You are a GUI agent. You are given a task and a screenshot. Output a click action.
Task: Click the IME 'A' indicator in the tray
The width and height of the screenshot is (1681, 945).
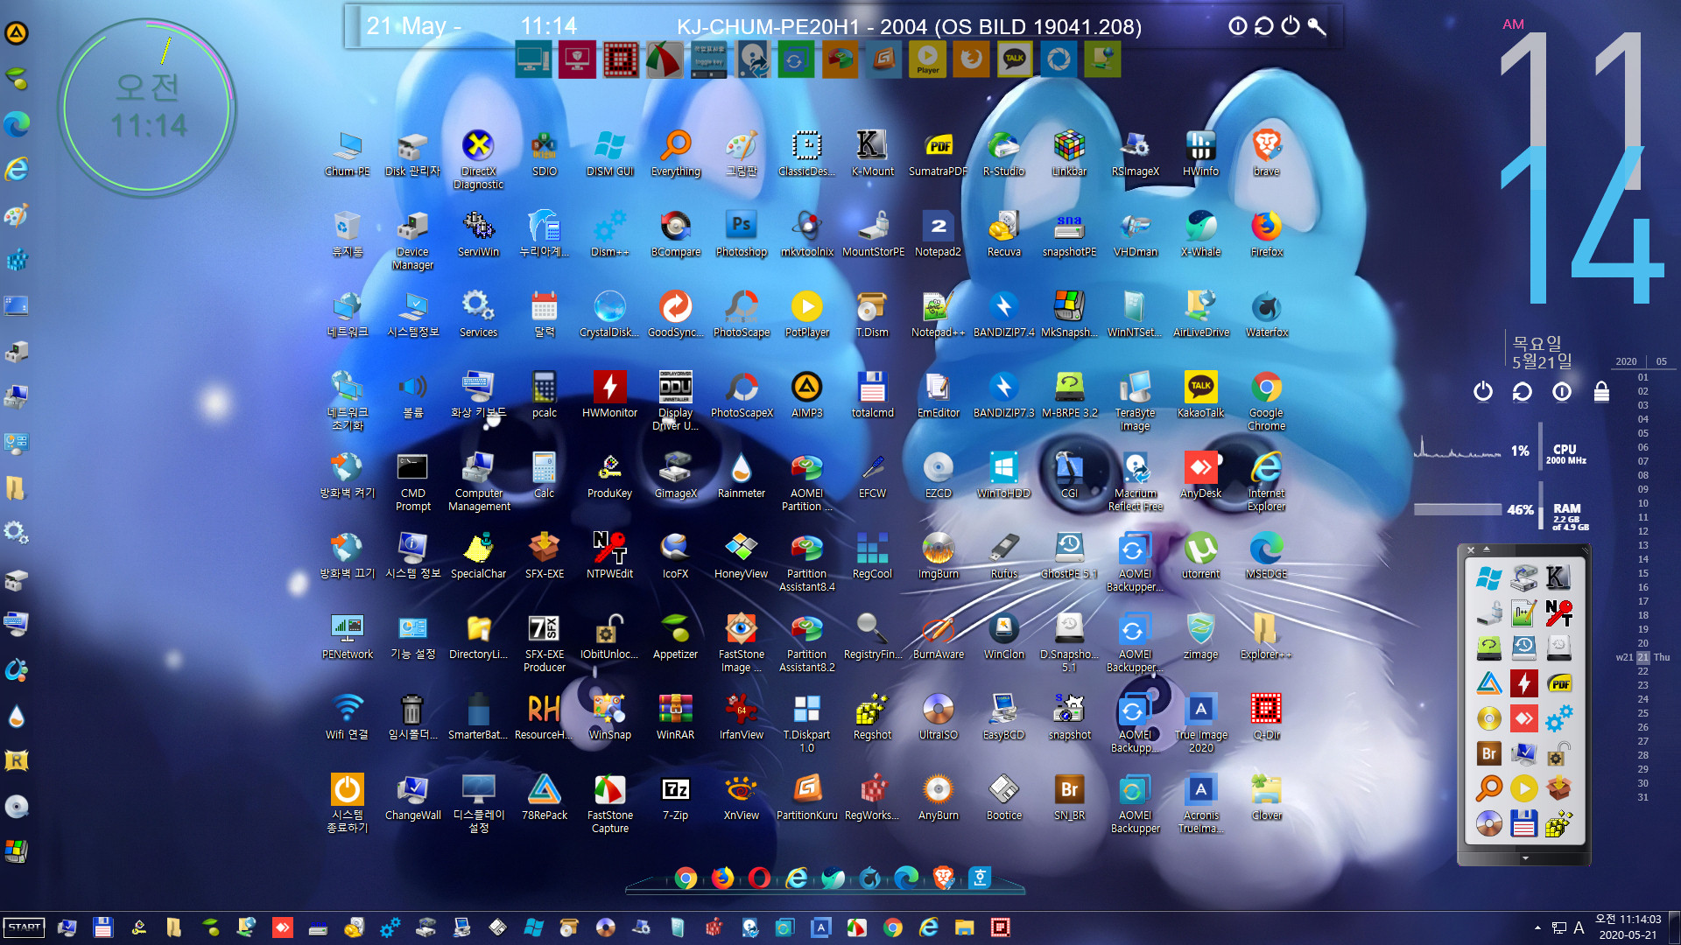pyautogui.click(x=1579, y=927)
